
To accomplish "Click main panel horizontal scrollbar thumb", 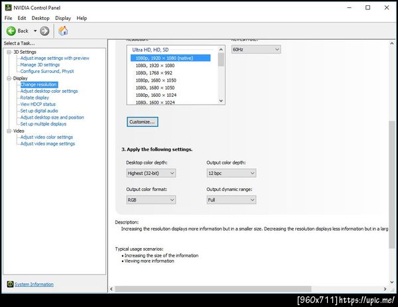I will tap(213, 289).
